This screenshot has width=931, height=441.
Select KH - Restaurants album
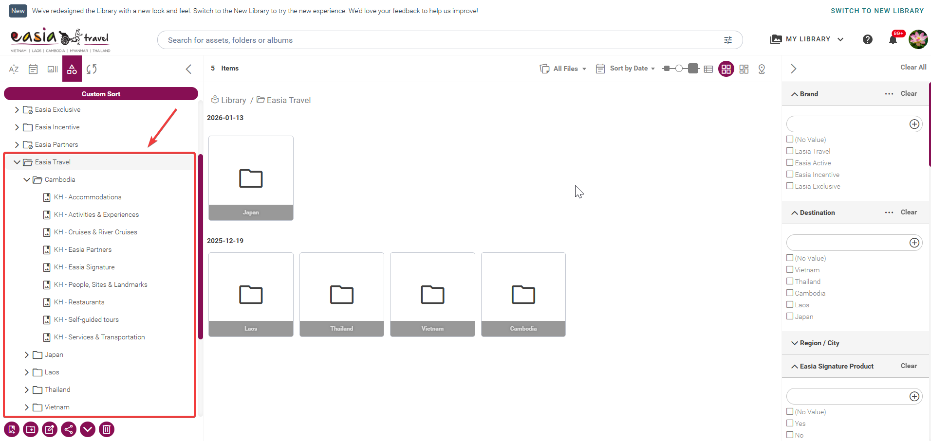(x=79, y=302)
